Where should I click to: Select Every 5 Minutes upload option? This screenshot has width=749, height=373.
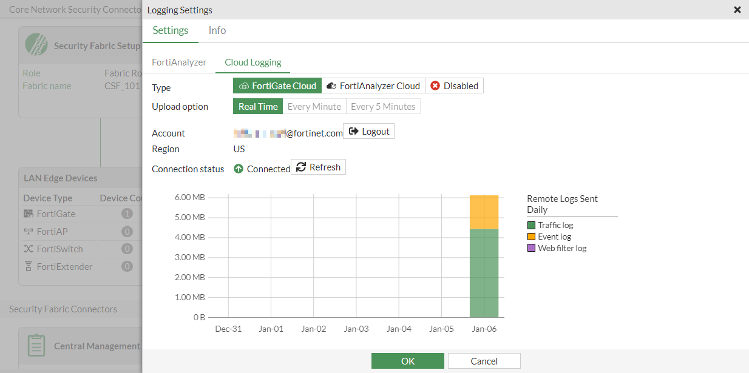pyautogui.click(x=383, y=106)
